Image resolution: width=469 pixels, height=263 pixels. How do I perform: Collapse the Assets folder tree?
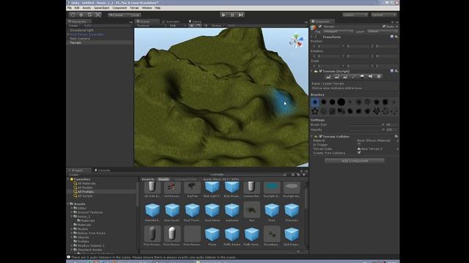(68, 204)
